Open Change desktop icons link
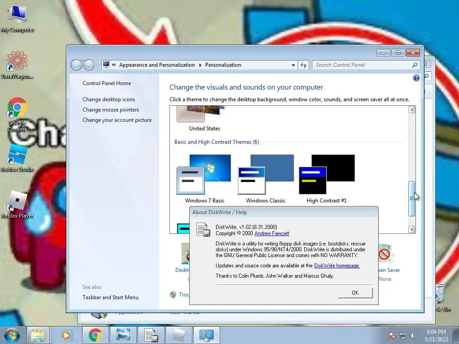The image size is (459, 344). pyautogui.click(x=108, y=99)
